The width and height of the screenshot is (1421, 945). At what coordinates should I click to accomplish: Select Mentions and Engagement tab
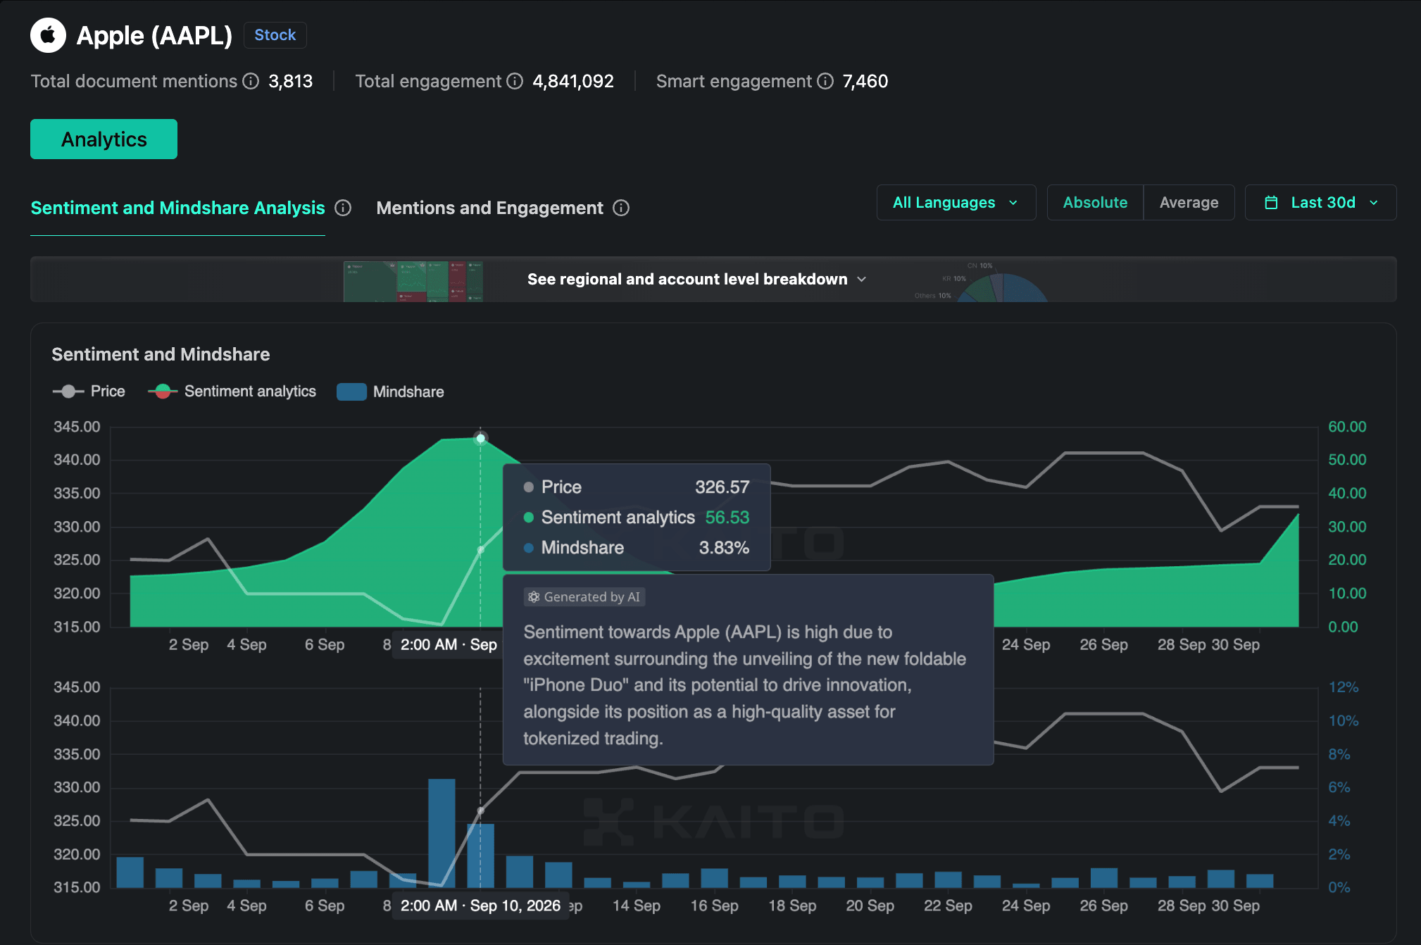[489, 208]
